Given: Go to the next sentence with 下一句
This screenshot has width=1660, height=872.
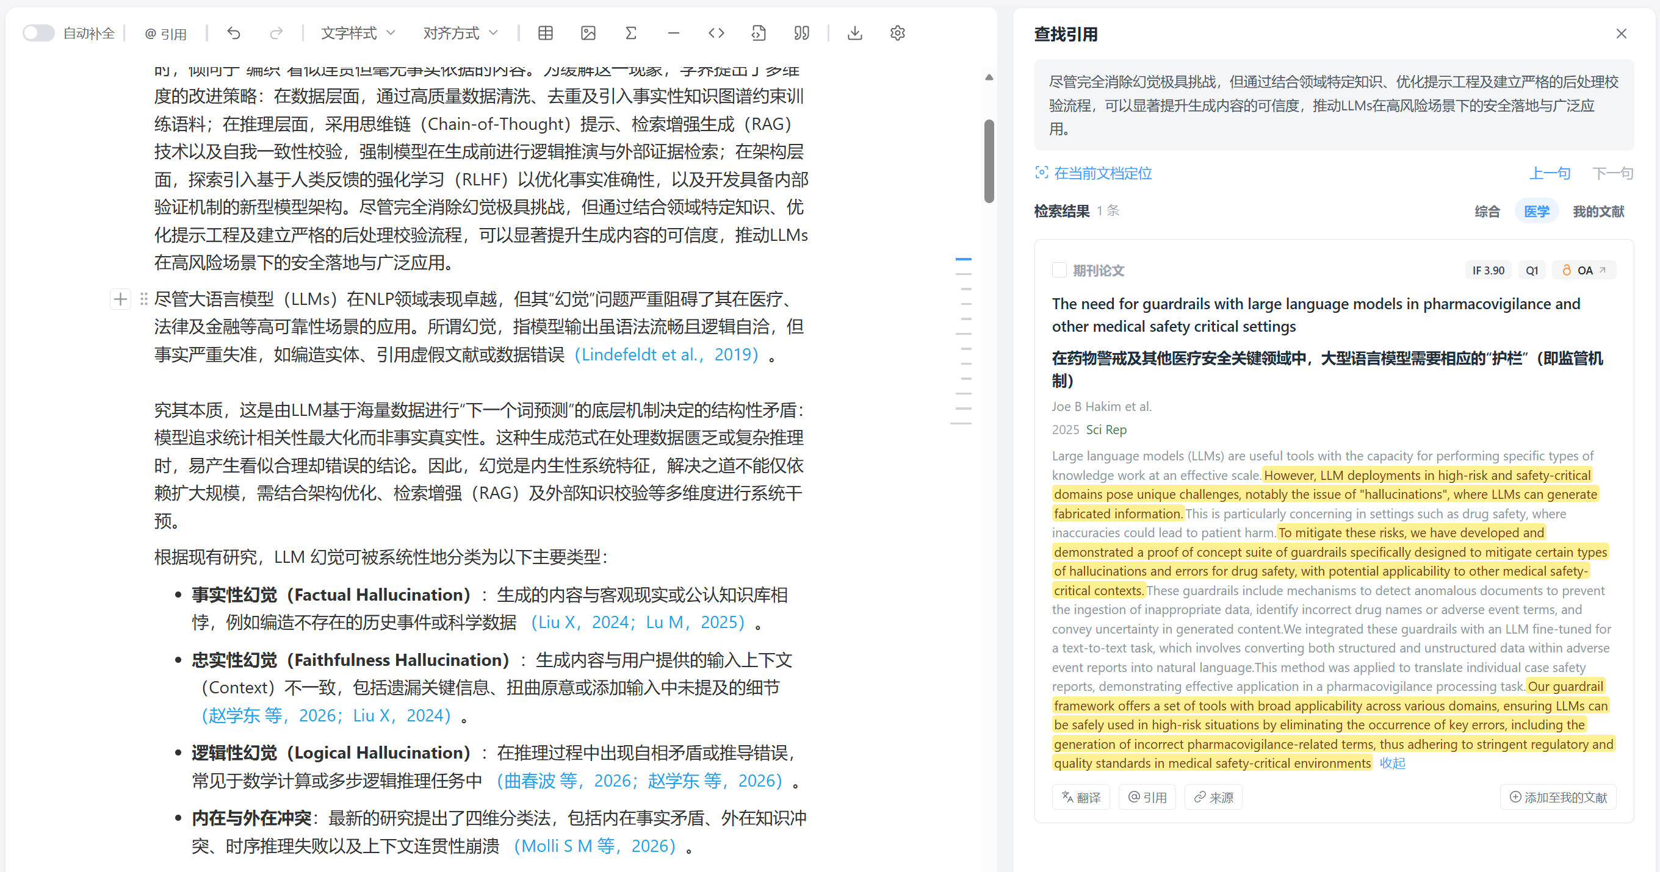Looking at the screenshot, I should coord(1612,173).
